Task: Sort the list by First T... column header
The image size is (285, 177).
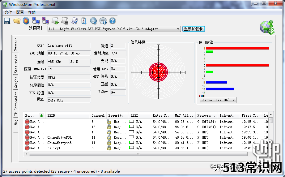Action: [x=251, y=115]
